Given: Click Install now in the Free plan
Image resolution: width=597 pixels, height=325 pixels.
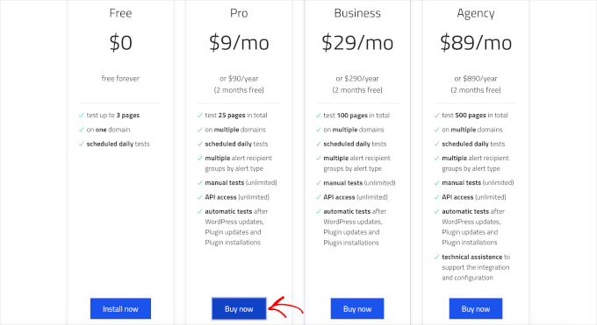Looking at the screenshot, I should coord(120,308).
